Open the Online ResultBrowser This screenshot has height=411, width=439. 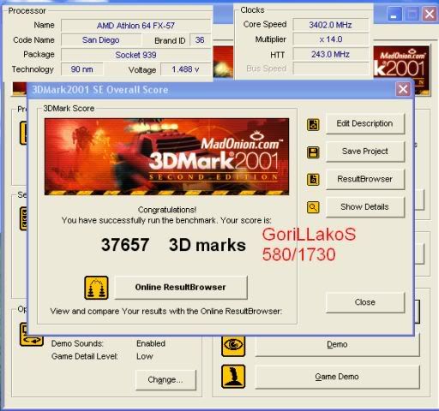click(x=181, y=287)
